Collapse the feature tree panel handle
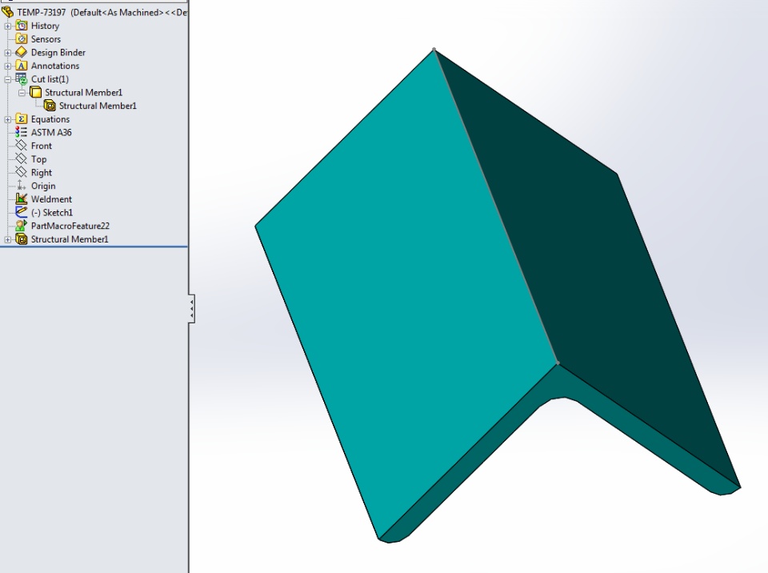Image resolution: width=768 pixels, height=573 pixels. [x=191, y=309]
